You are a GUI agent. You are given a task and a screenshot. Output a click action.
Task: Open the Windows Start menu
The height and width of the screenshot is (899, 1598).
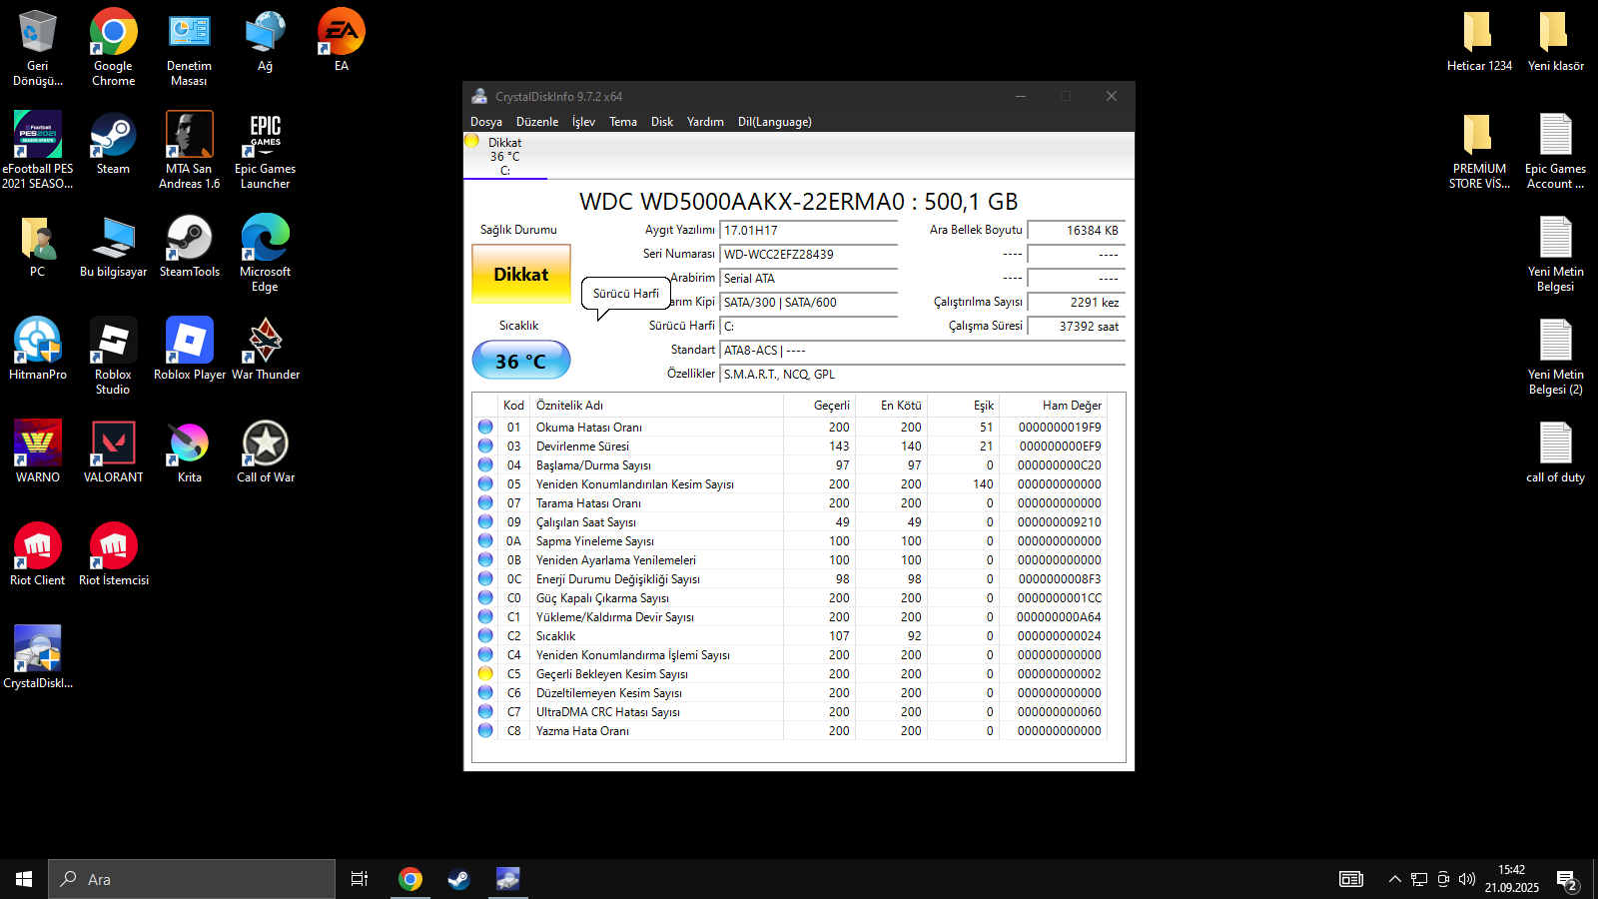[x=24, y=879]
